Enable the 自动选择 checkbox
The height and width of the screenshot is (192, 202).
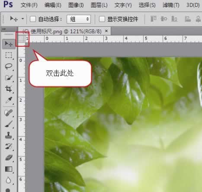[x=33, y=19]
